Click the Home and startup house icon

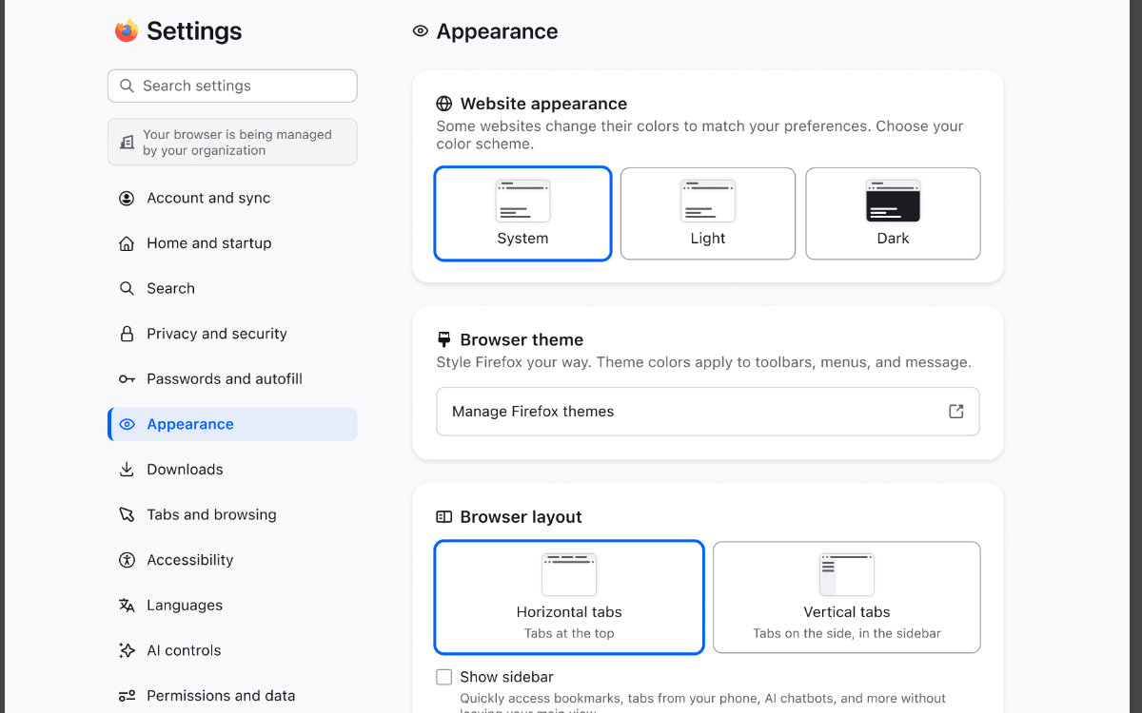pyautogui.click(x=127, y=243)
